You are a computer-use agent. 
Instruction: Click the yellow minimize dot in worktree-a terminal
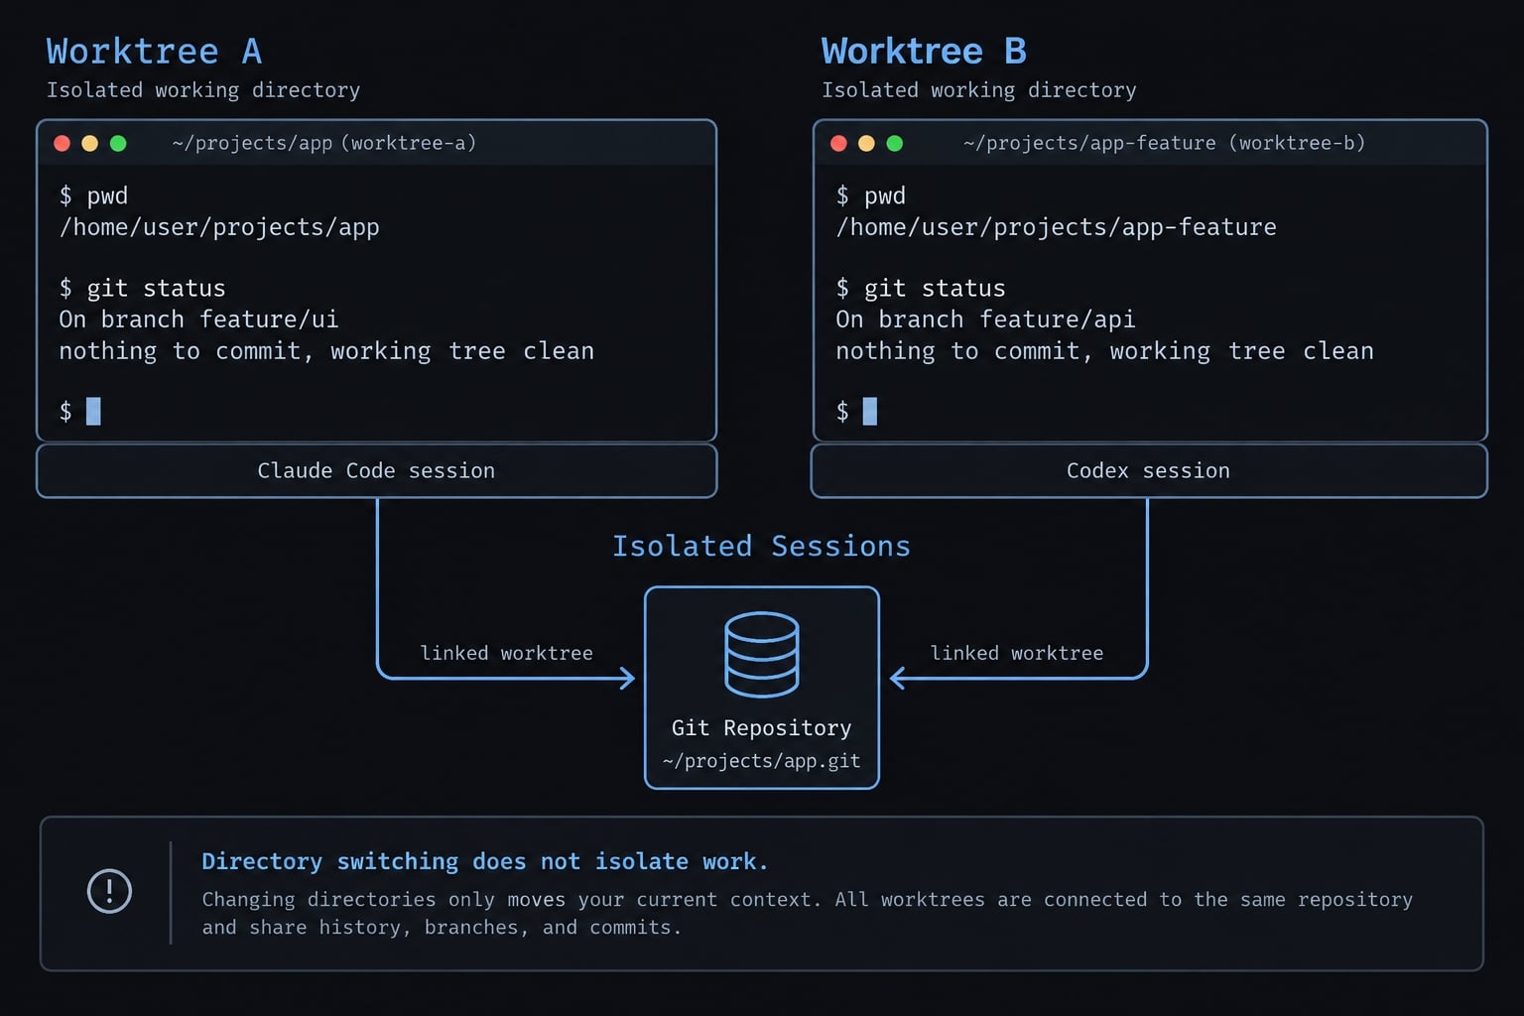coord(89,143)
